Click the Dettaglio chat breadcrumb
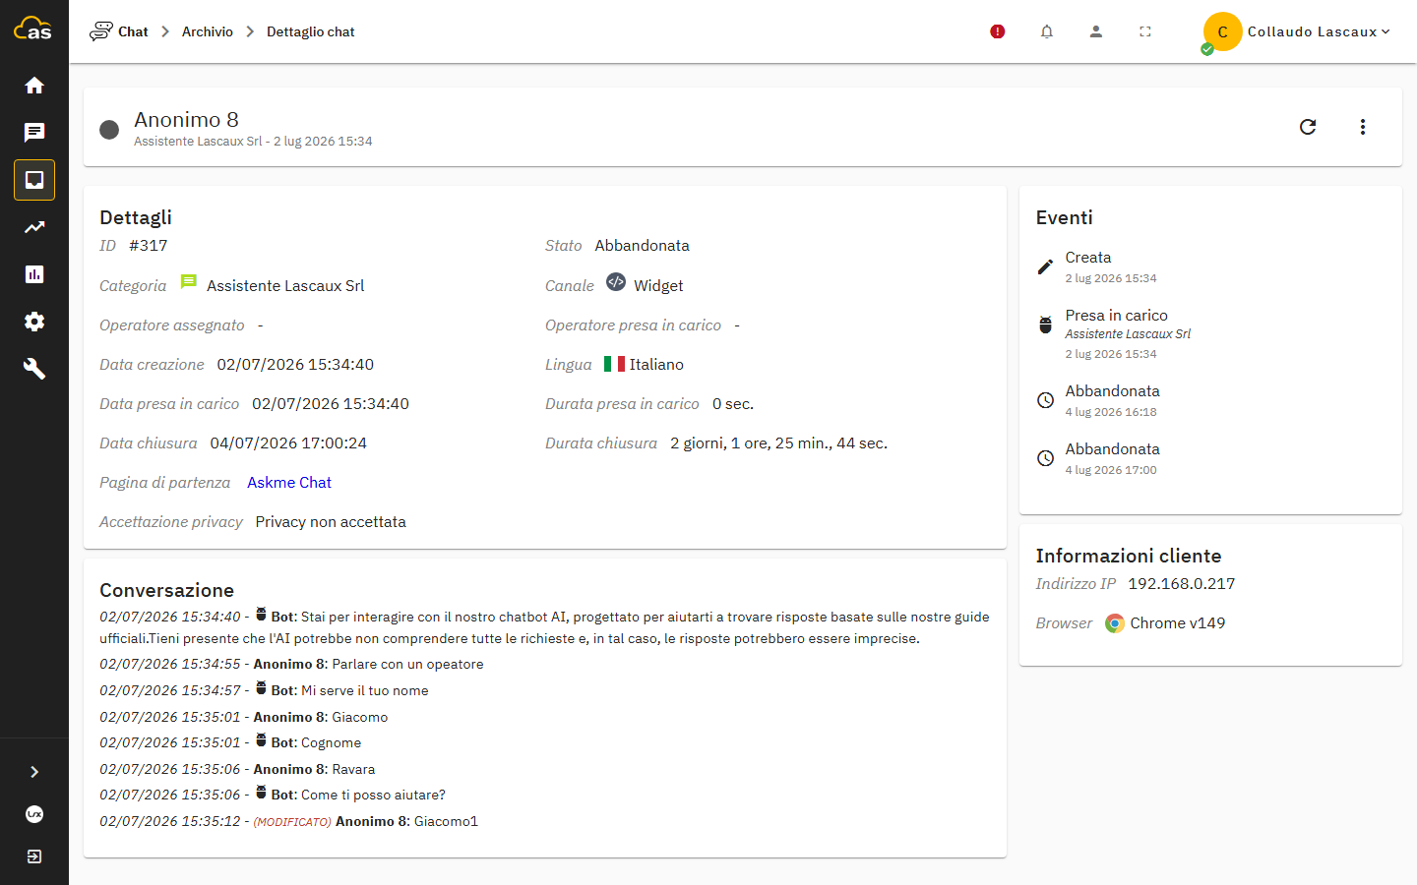Image resolution: width=1417 pixels, height=885 pixels. tap(311, 31)
